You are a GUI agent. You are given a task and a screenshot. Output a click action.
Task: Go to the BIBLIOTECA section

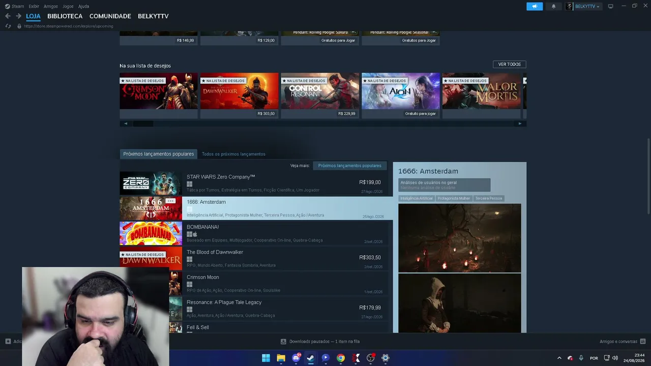[65, 16]
